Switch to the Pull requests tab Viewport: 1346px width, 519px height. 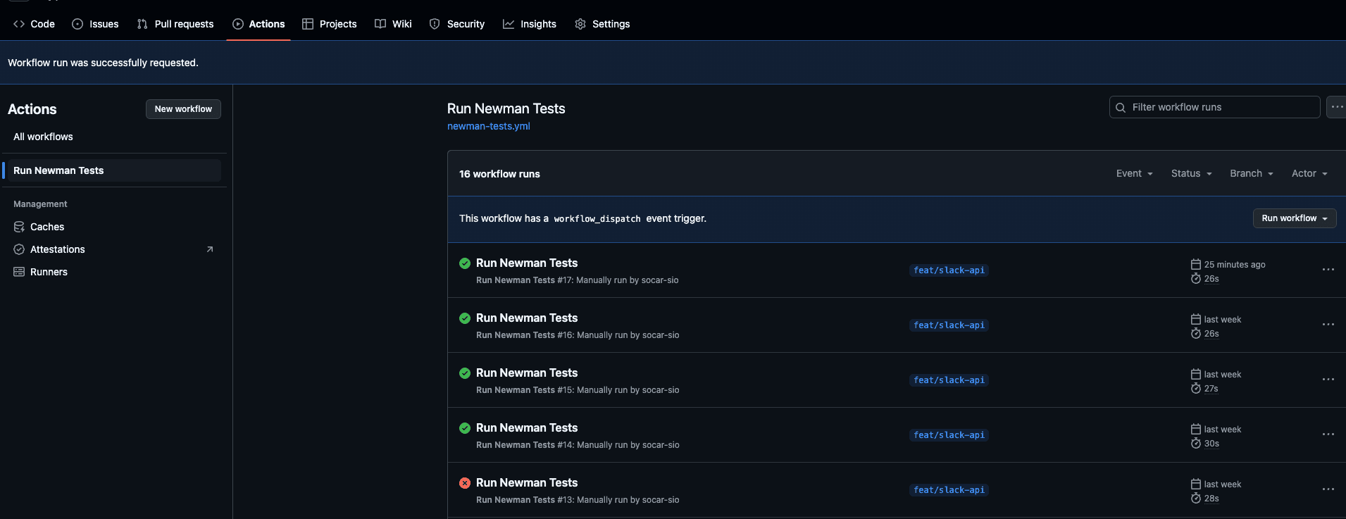pyautogui.click(x=175, y=24)
